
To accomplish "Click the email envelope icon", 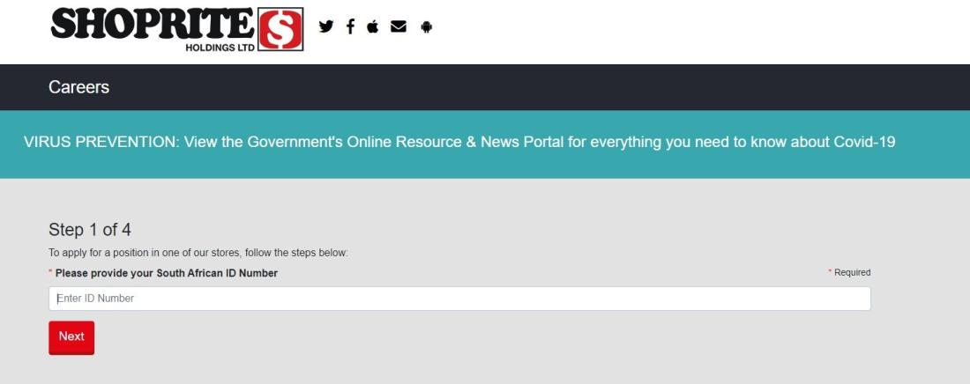I will [x=399, y=26].
